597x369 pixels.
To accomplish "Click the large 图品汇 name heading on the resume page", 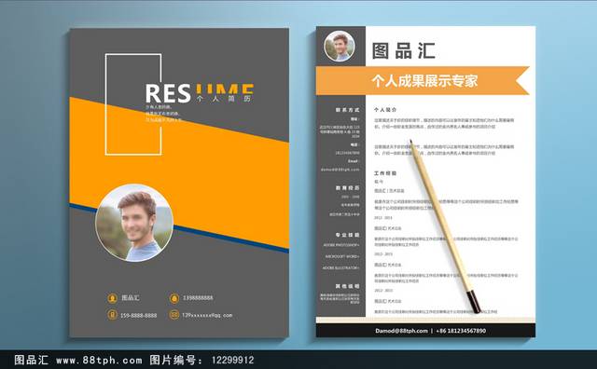I will [x=403, y=50].
